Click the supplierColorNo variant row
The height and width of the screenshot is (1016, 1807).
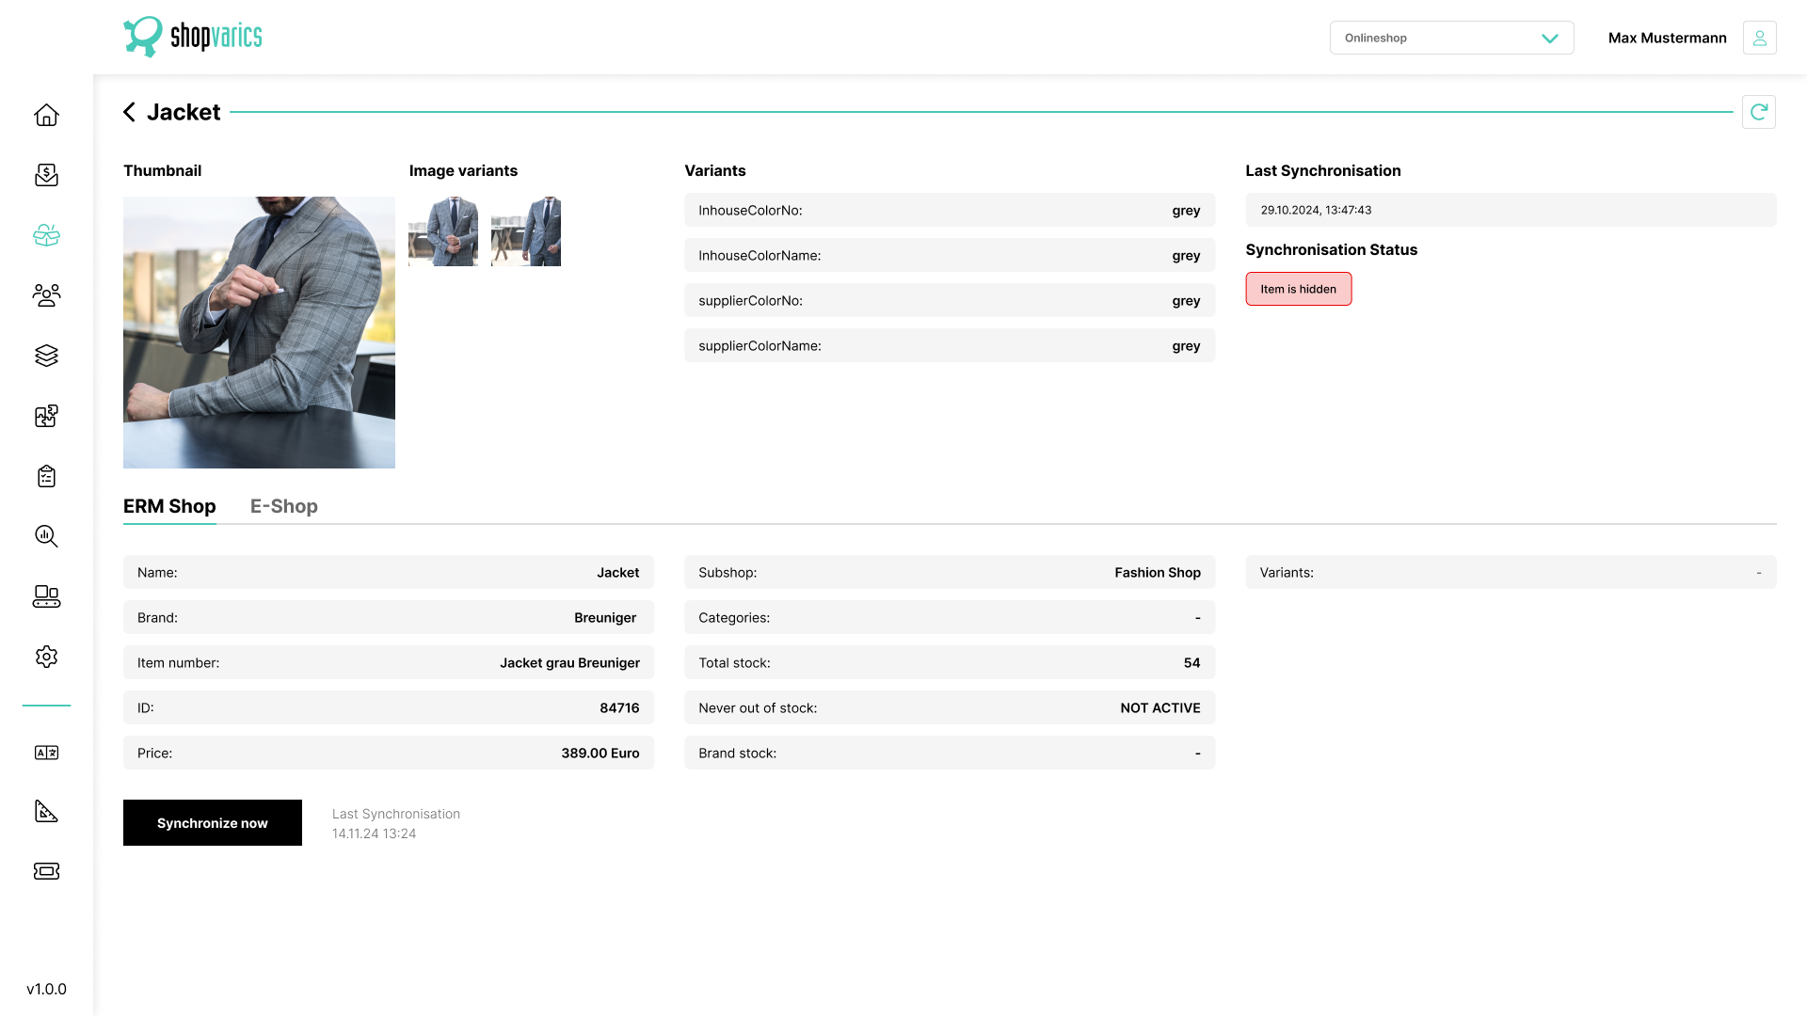coord(950,300)
